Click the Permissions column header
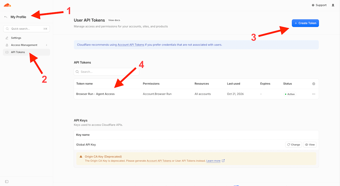This screenshot has width=340, height=186. (x=151, y=84)
